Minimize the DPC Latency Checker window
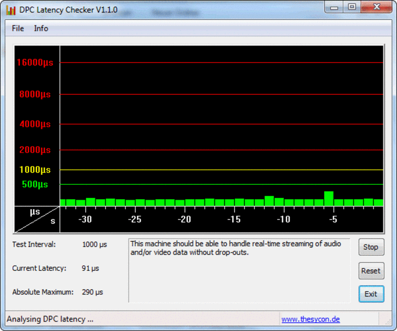 pyautogui.click(x=334, y=7)
